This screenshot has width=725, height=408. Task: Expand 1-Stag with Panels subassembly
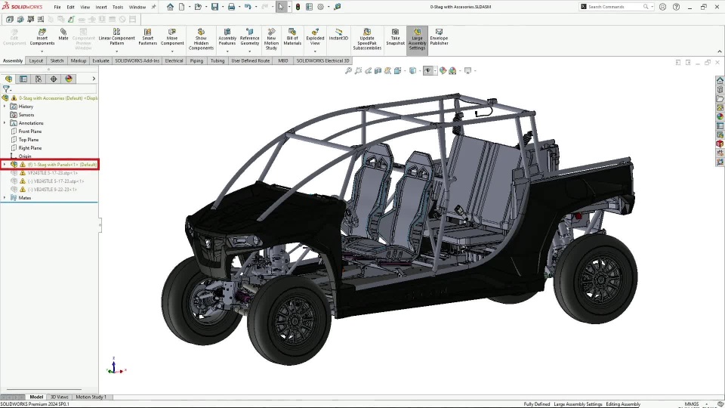point(5,165)
